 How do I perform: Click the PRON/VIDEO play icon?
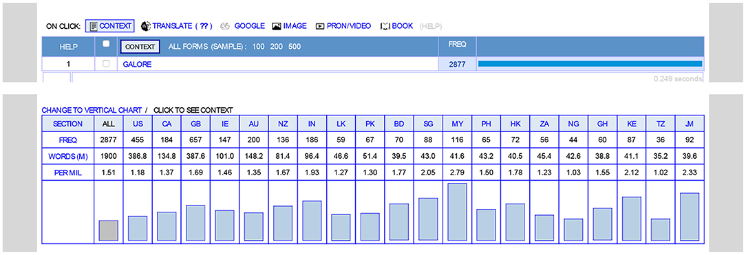(320, 26)
